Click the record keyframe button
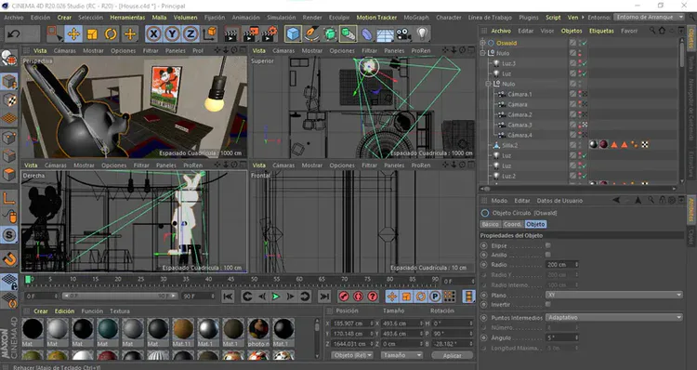Screen dimensions: 697x370 (x=344, y=297)
